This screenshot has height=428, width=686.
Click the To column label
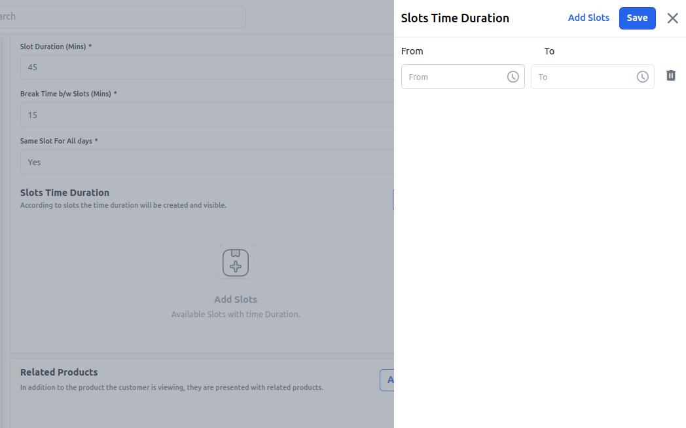tap(549, 51)
